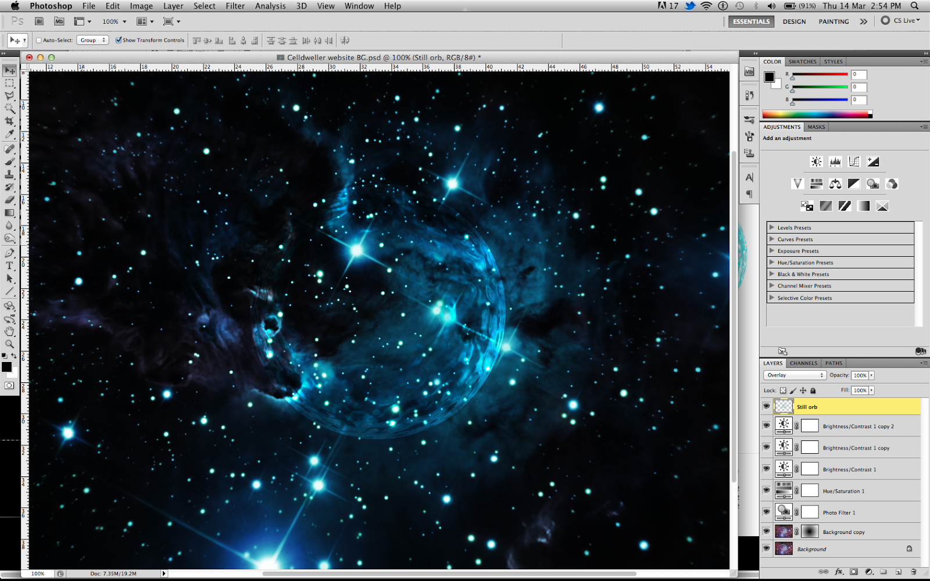The width and height of the screenshot is (930, 581).
Task: Expand Levels Presets
Action: 772,227
